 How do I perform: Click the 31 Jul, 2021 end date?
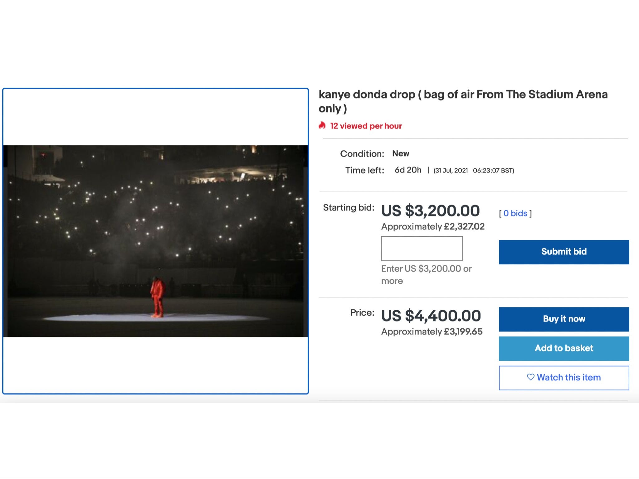click(x=451, y=171)
